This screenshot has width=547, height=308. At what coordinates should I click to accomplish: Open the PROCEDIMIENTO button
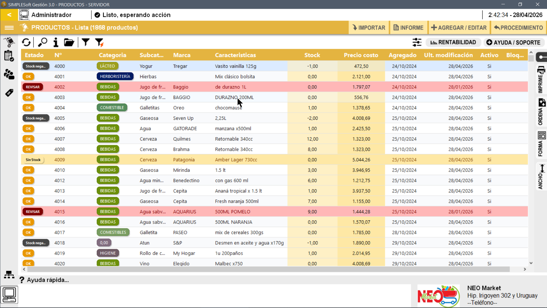click(x=519, y=28)
